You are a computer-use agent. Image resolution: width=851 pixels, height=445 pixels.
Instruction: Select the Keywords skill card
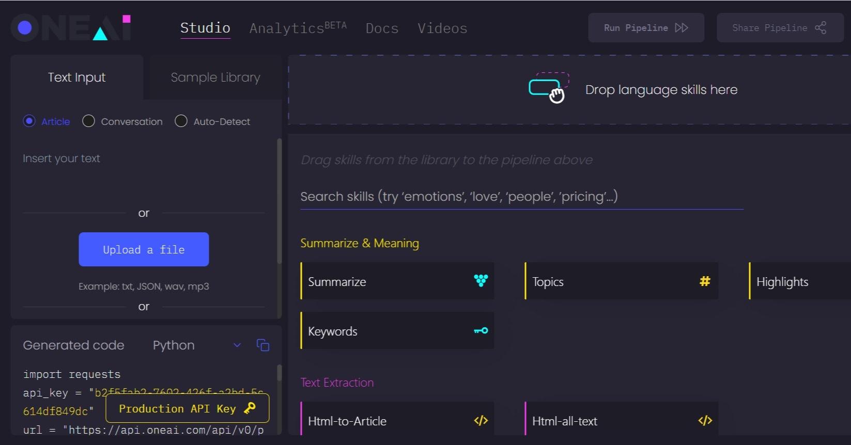coord(397,331)
